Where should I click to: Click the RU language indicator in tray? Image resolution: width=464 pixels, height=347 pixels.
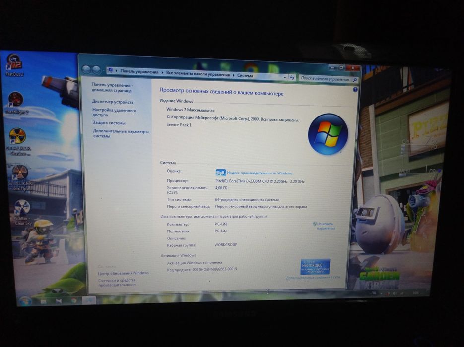[x=374, y=293]
